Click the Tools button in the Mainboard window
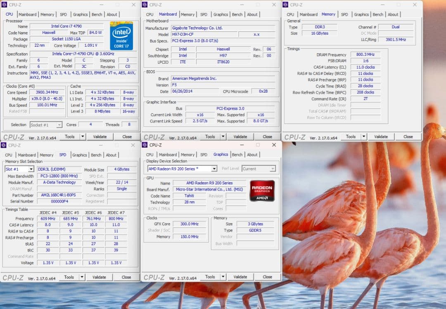The image size is (446, 309). [210, 136]
